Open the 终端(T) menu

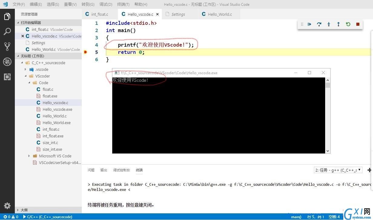tap(123, 4)
